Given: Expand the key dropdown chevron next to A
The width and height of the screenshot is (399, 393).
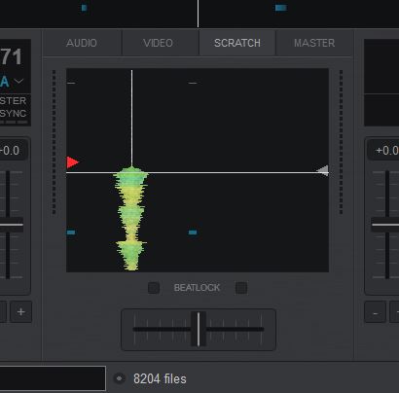Looking at the screenshot, I should point(18,81).
